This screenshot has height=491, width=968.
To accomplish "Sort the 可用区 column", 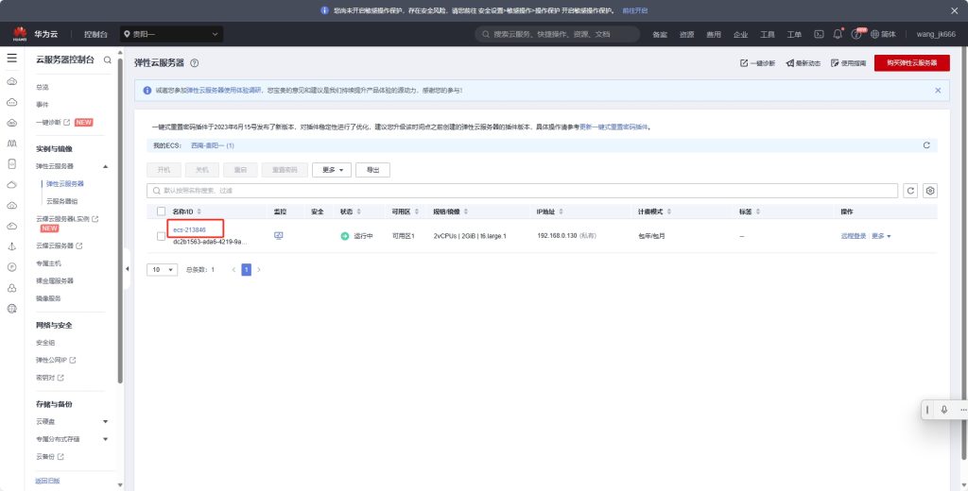I will (x=417, y=212).
